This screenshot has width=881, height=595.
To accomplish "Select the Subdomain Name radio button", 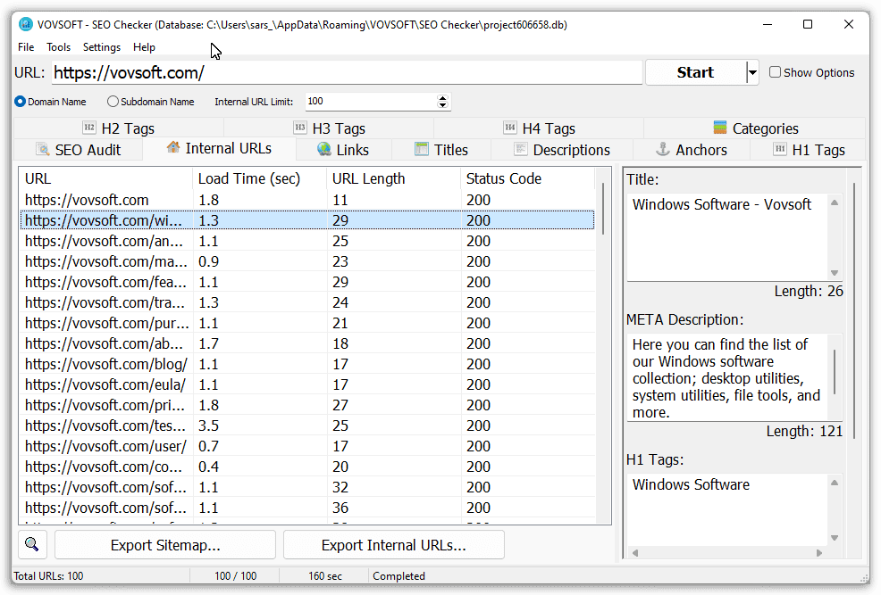I will pyautogui.click(x=113, y=102).
